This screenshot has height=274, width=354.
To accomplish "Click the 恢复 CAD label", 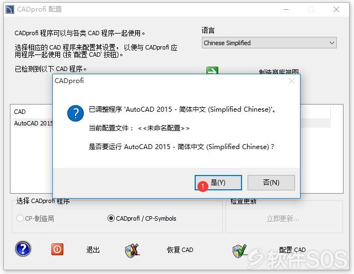I will [180, 250].
